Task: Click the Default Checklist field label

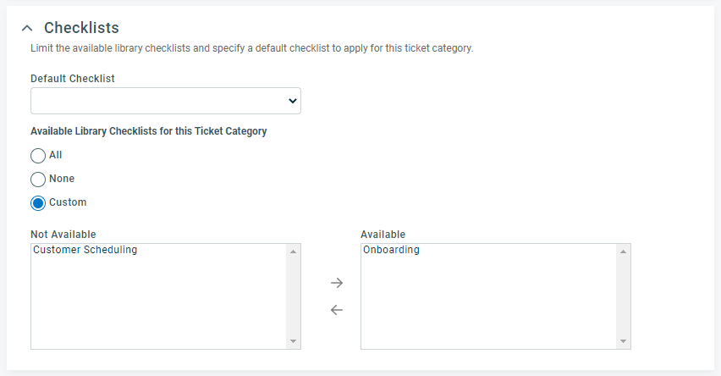Action: [x=73, y=78]
